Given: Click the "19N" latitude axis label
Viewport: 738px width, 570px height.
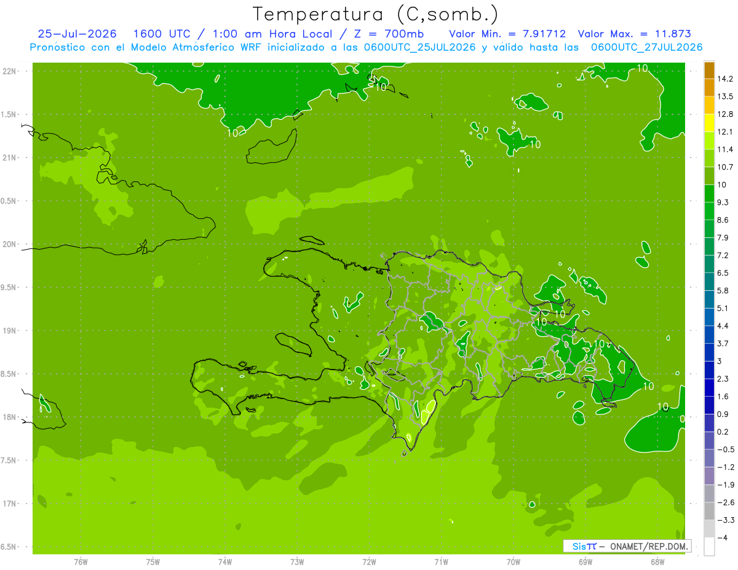Looking at the screenshot, I should [10, 331].
